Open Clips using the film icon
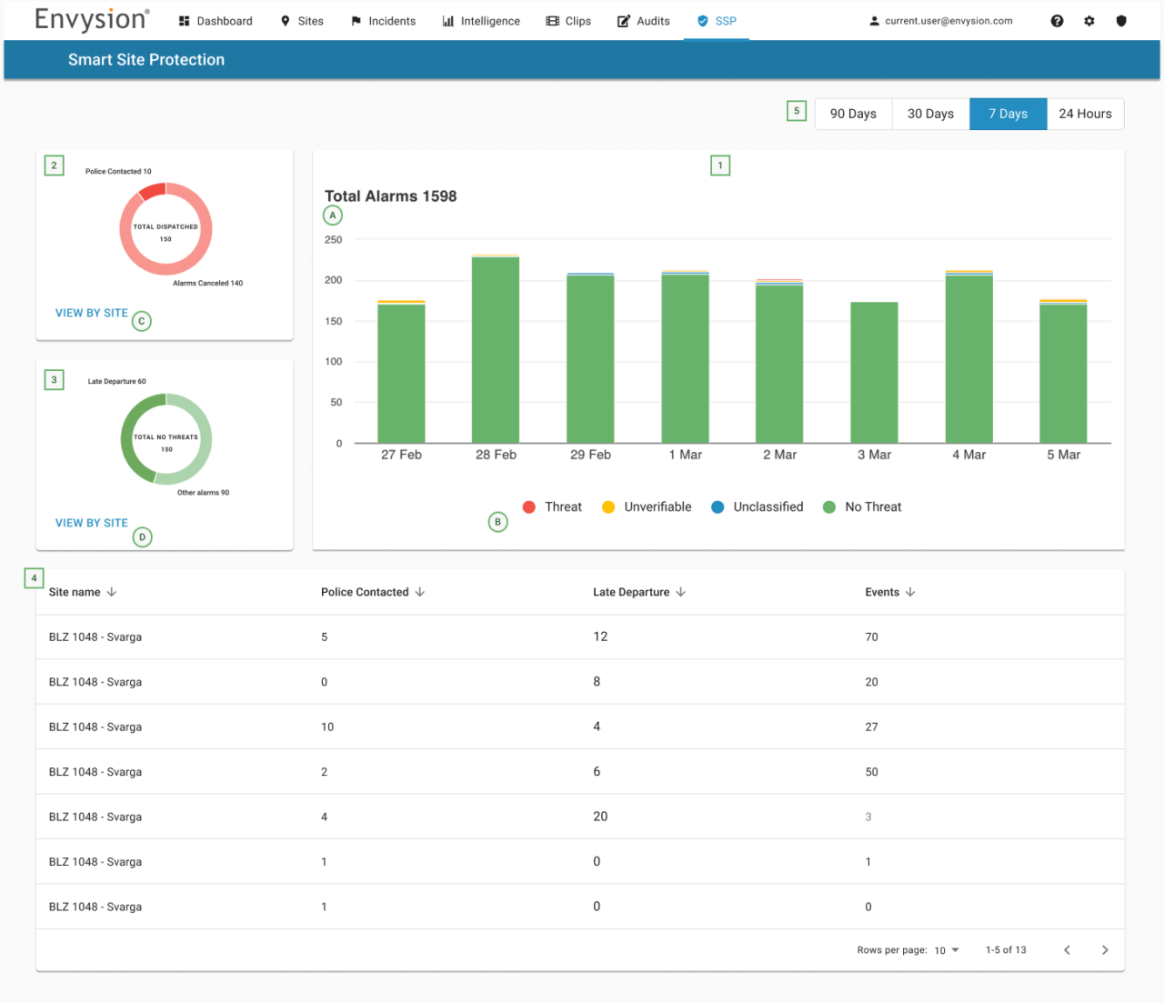The width and height of the screenshot is (1164, 1003). [x=551, y=20]
